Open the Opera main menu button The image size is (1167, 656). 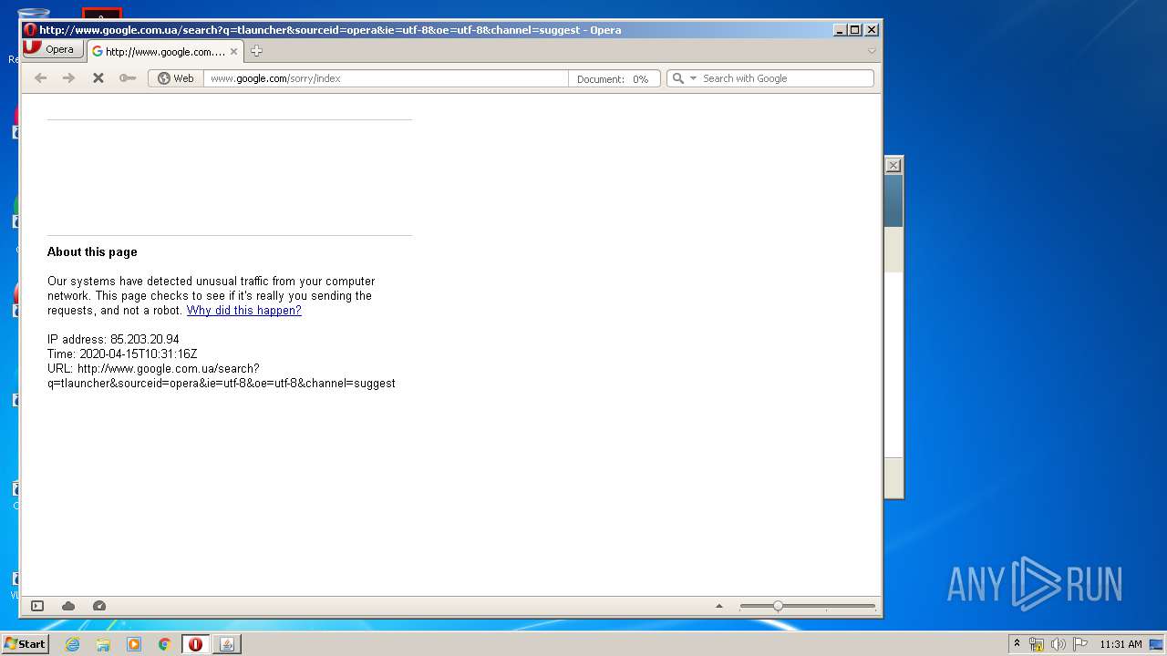(53, 50)
